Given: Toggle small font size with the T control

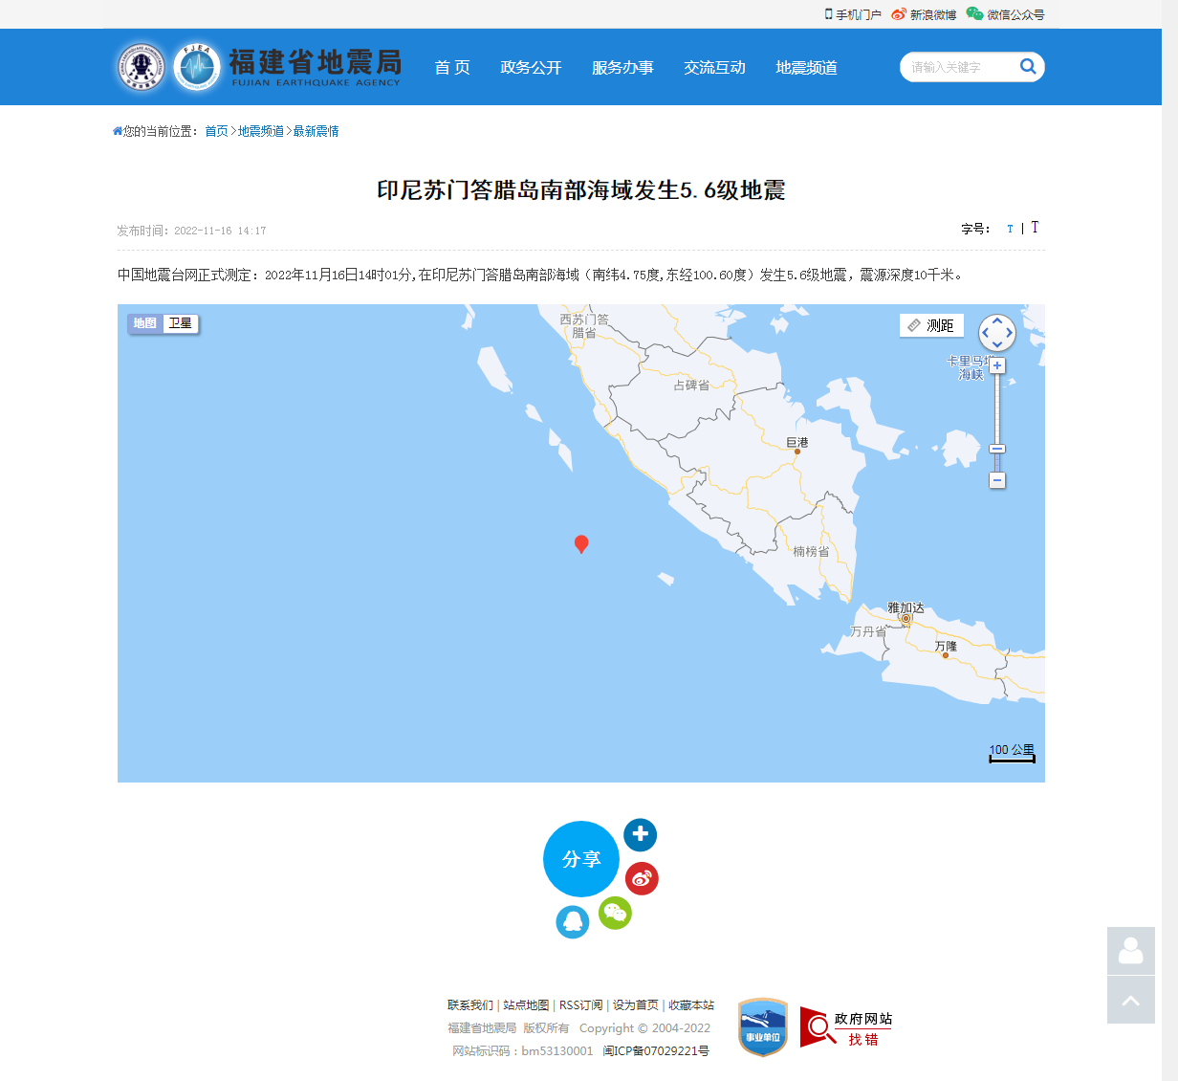Looking at the screenshot, I should click(1010, 228).
